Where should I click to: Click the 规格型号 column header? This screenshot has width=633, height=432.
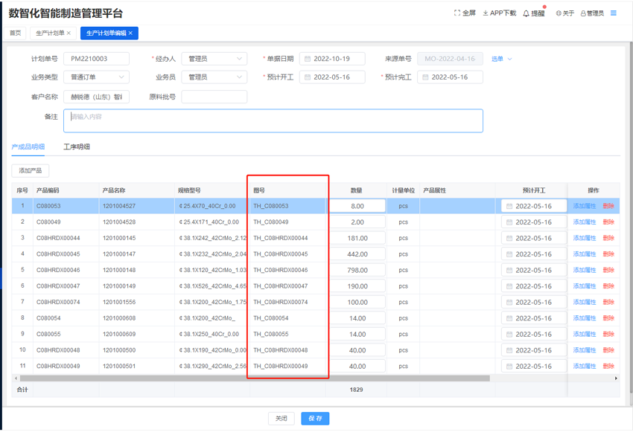click(189, 190)
